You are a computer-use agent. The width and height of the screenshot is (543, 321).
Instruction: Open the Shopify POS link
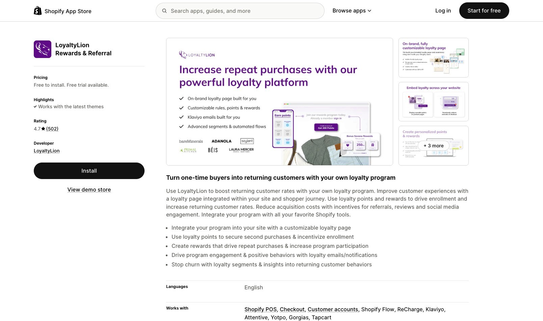261,310
